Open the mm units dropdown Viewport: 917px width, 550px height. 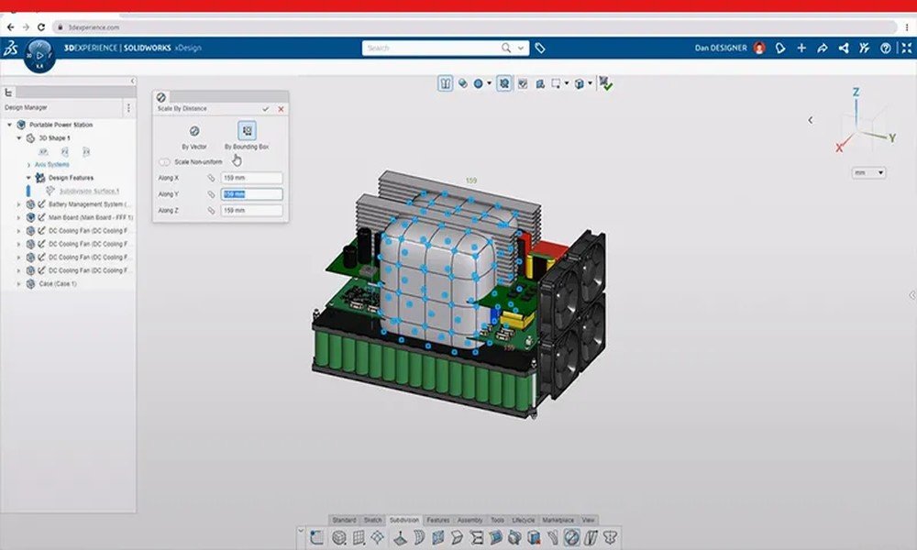[x=867, y=172]
